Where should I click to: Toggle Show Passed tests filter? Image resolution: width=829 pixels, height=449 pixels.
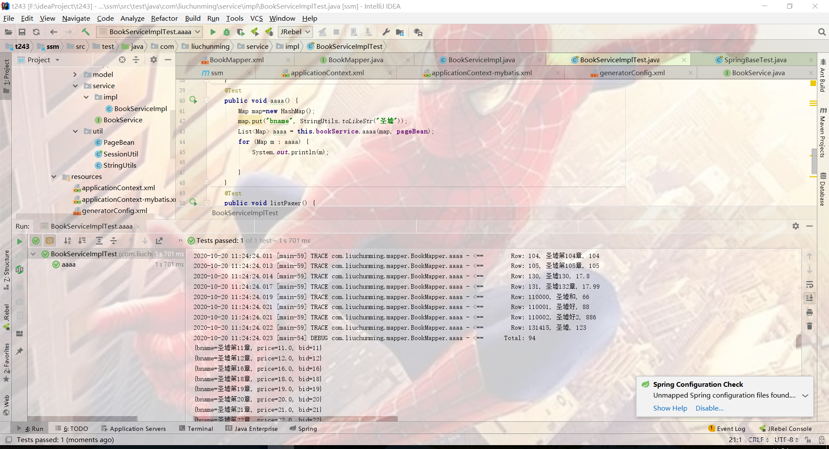[36, 241]
